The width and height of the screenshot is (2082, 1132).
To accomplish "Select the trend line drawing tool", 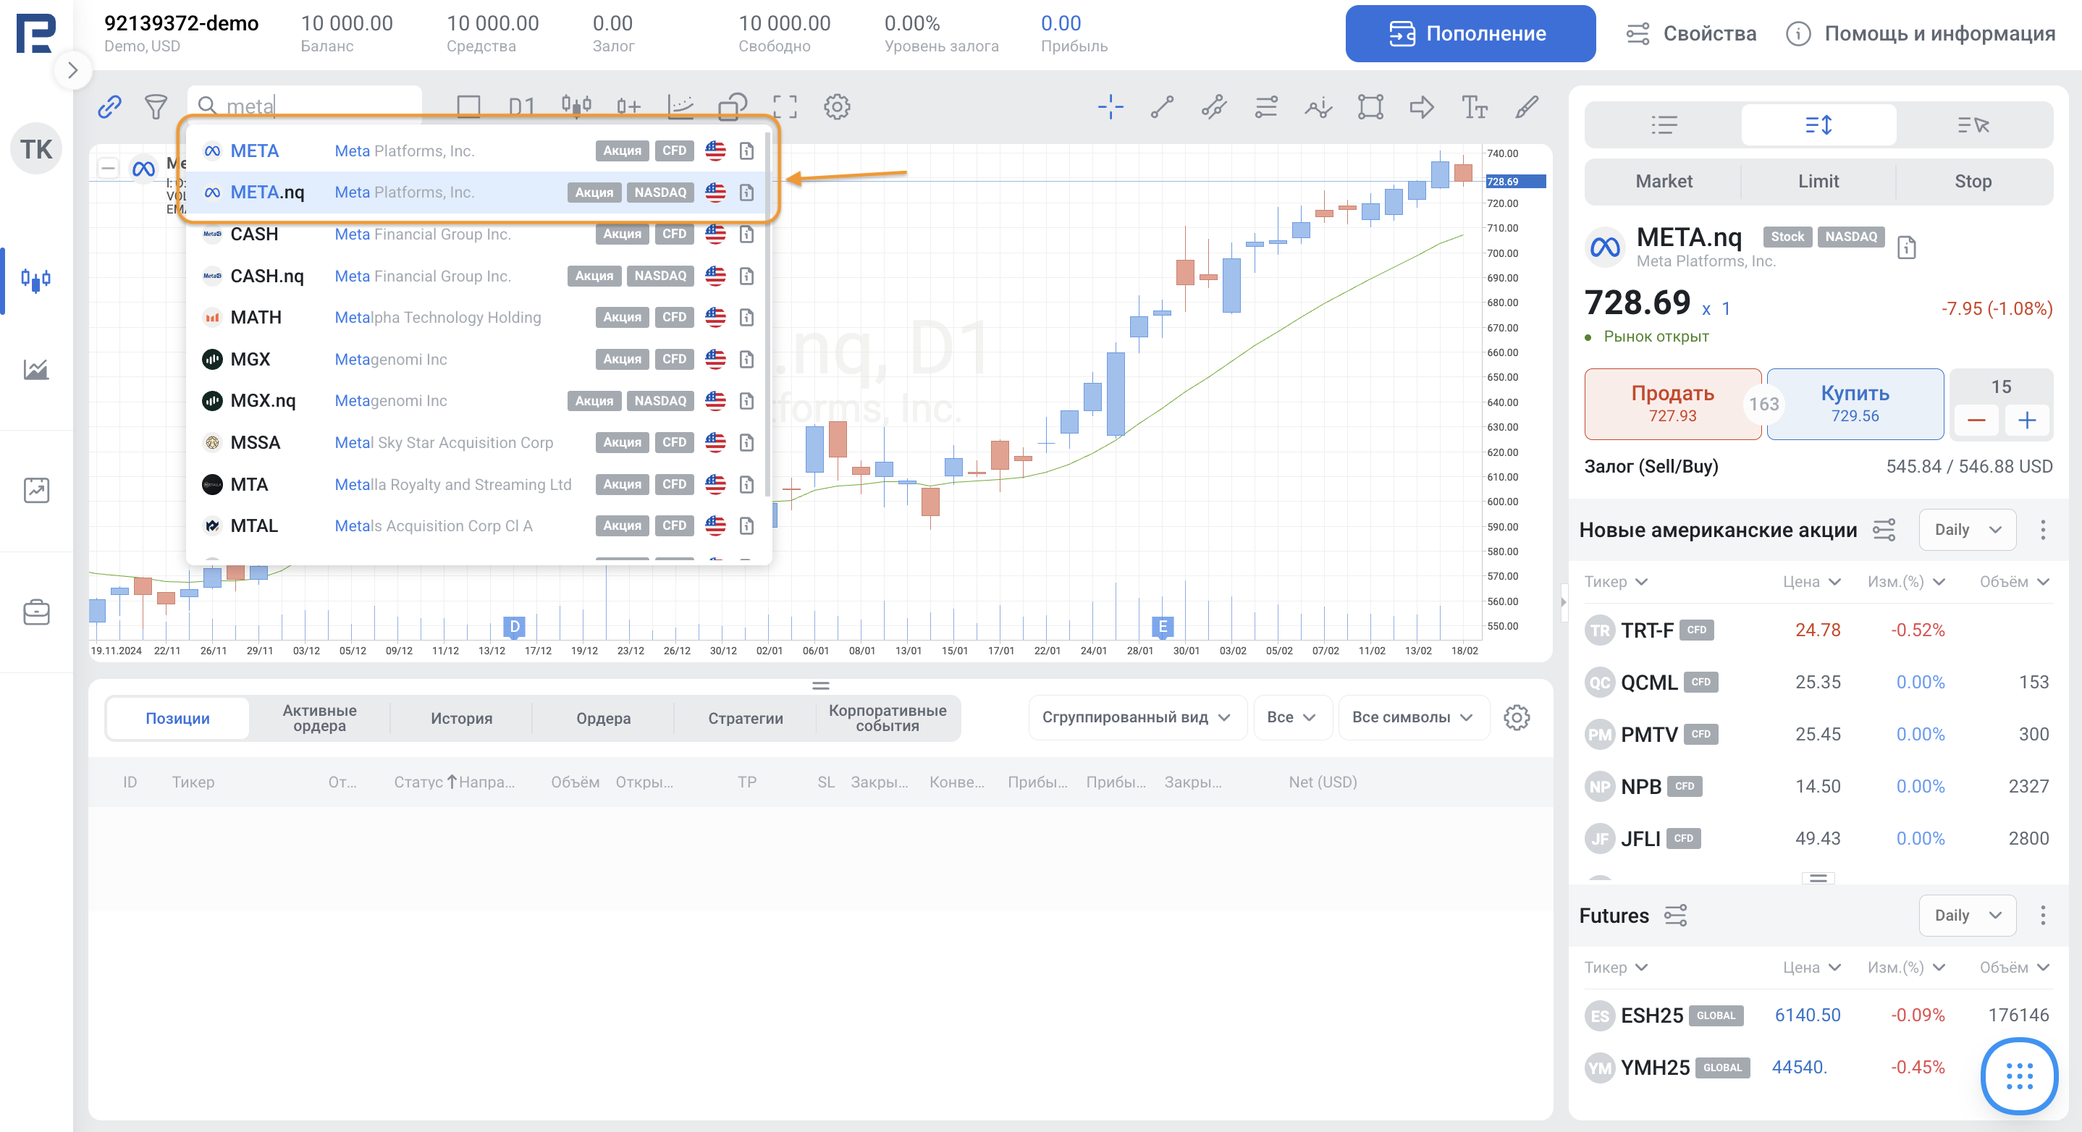I will click(x=1162, y=106).
